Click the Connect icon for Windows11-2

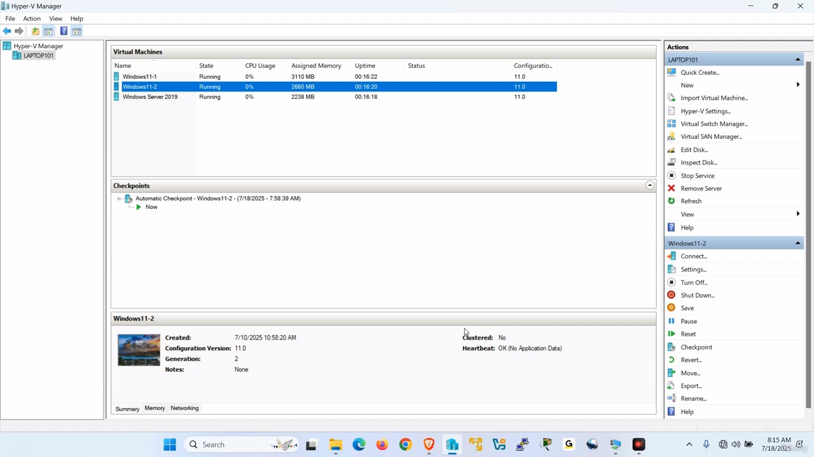(x=671, y=256)
